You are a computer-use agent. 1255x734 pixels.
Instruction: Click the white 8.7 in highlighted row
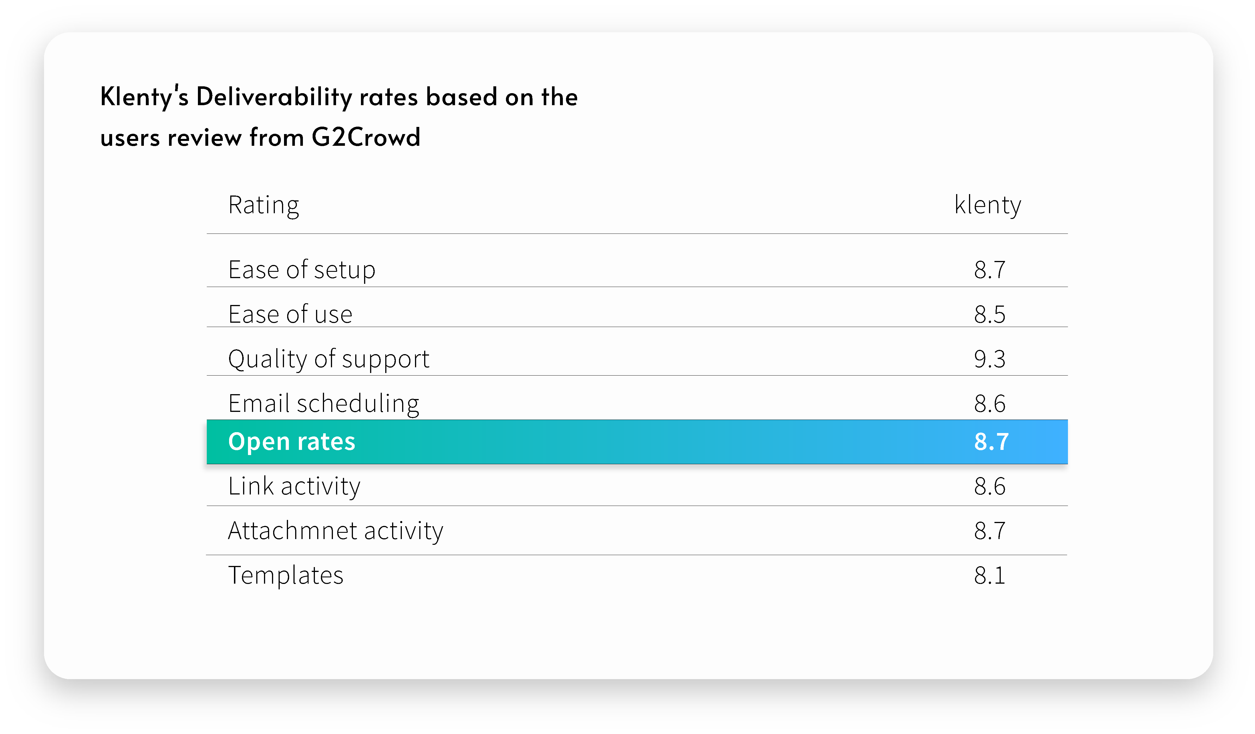(991, 441)
